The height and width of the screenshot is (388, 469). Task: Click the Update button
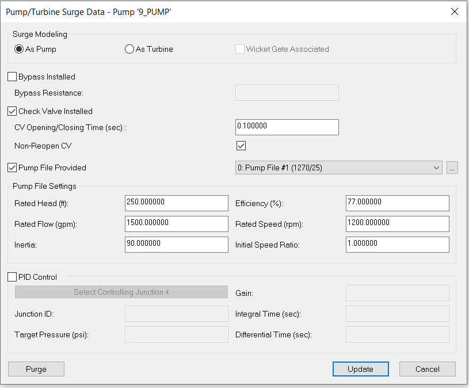tap(360, 369)
